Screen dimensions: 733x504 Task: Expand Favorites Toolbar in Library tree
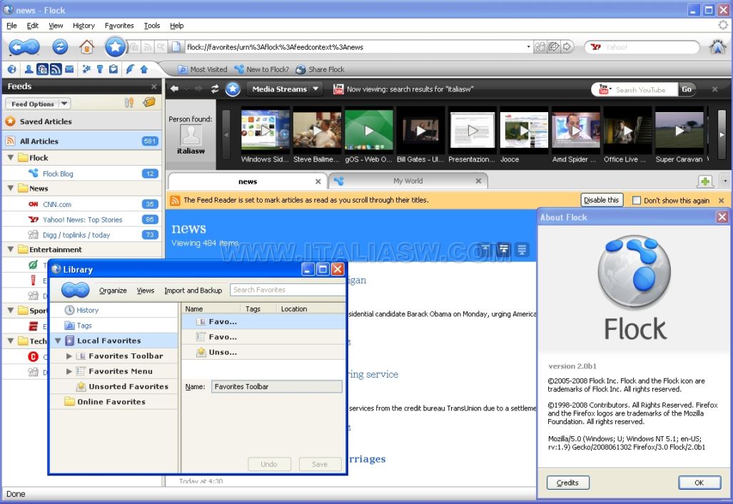(x=69, y=356)
